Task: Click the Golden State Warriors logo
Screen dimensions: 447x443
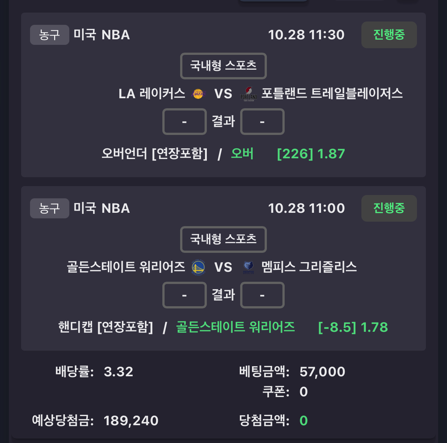Action: [198, 267]
